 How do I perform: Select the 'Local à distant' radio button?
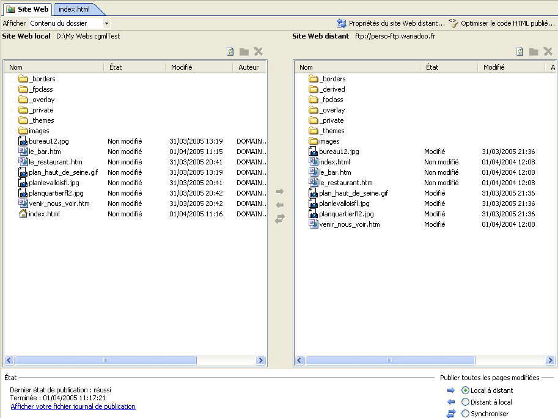(x=466, y=391)
